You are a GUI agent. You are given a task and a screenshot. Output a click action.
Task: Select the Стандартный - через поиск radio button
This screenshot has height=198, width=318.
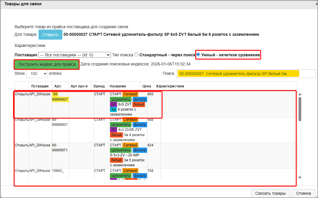136,55
